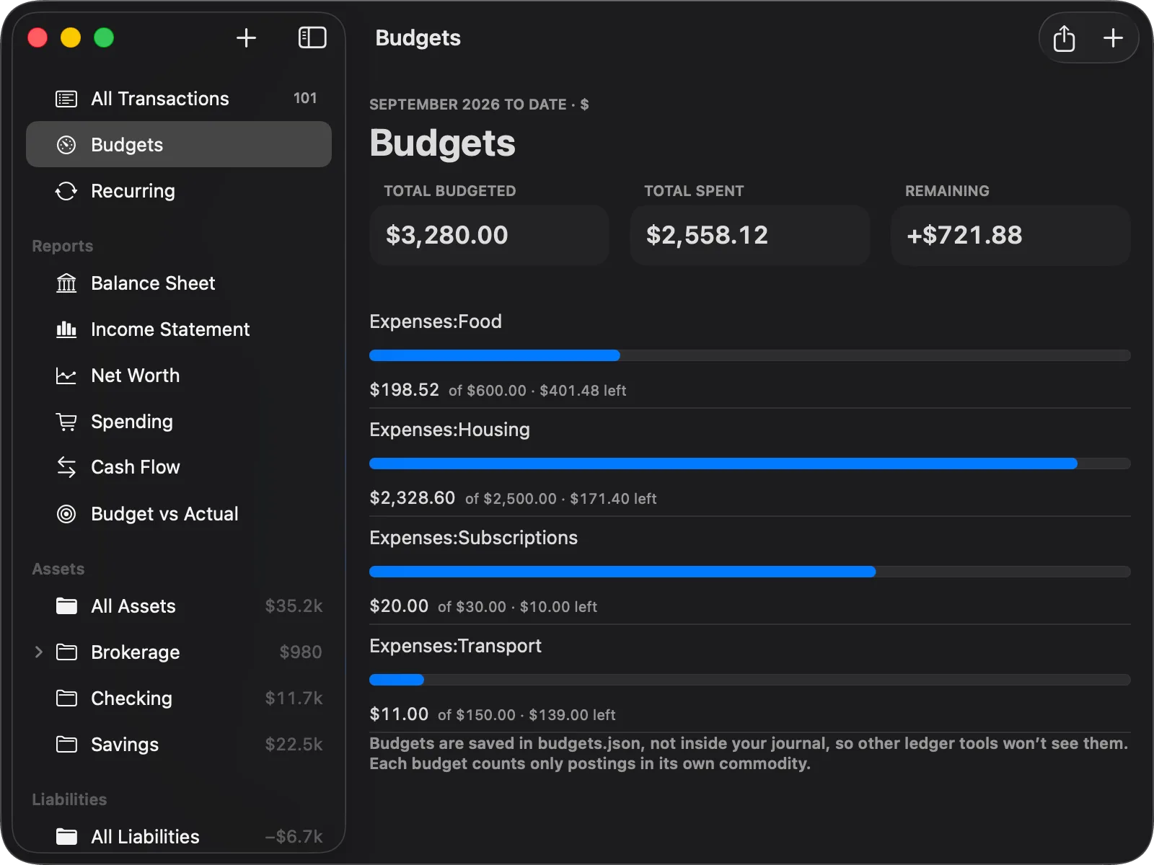Click the Expenses:Food progress bar
The image size is (1154, 865).
click(750, 355)
